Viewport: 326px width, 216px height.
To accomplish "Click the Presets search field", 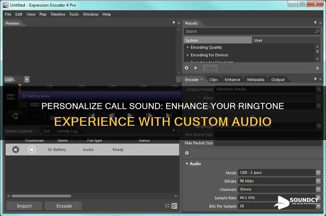I will 249,31.
